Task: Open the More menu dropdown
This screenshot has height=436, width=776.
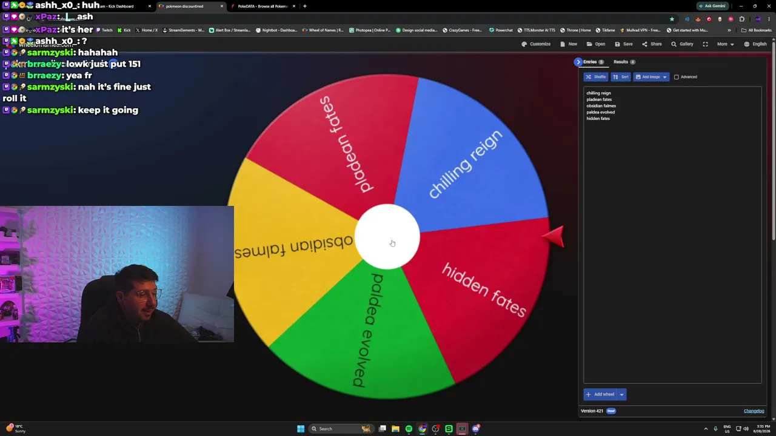Action: coord(726,44)
